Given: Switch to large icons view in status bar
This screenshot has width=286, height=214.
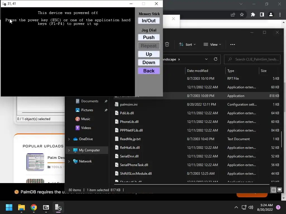Looking at the screenshot, I should tap(279, 190).
